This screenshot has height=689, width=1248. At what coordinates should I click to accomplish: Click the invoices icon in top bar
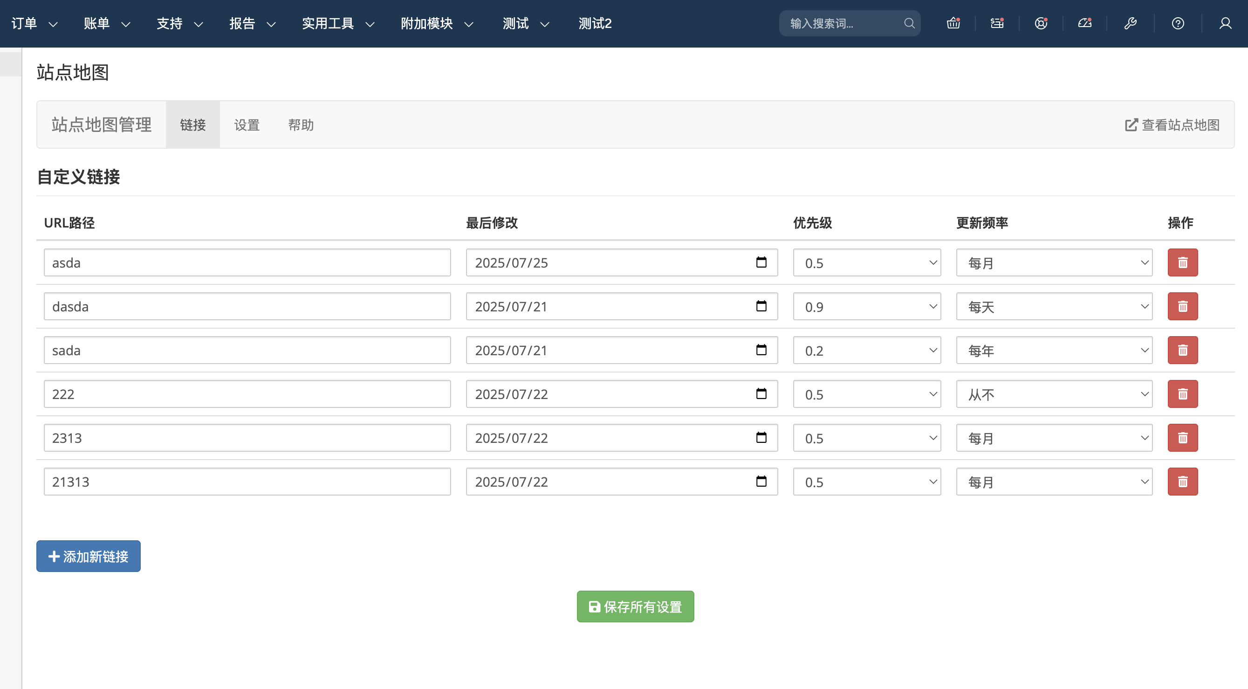click(996, 23)
